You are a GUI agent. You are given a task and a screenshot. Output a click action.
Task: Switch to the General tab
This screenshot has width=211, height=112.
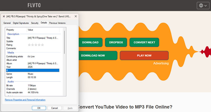tap(7, 23)
